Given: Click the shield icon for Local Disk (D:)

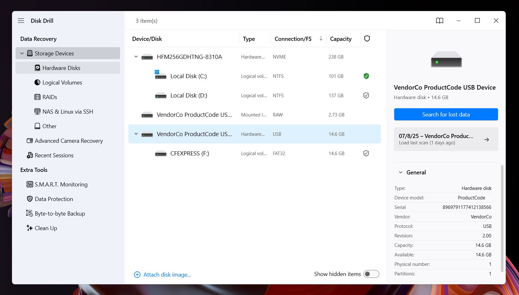Looking at the screenshot, I should coord(366,95).
